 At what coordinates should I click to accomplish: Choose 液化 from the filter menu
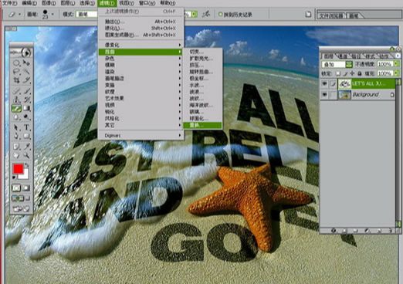[x=141, y=28]
